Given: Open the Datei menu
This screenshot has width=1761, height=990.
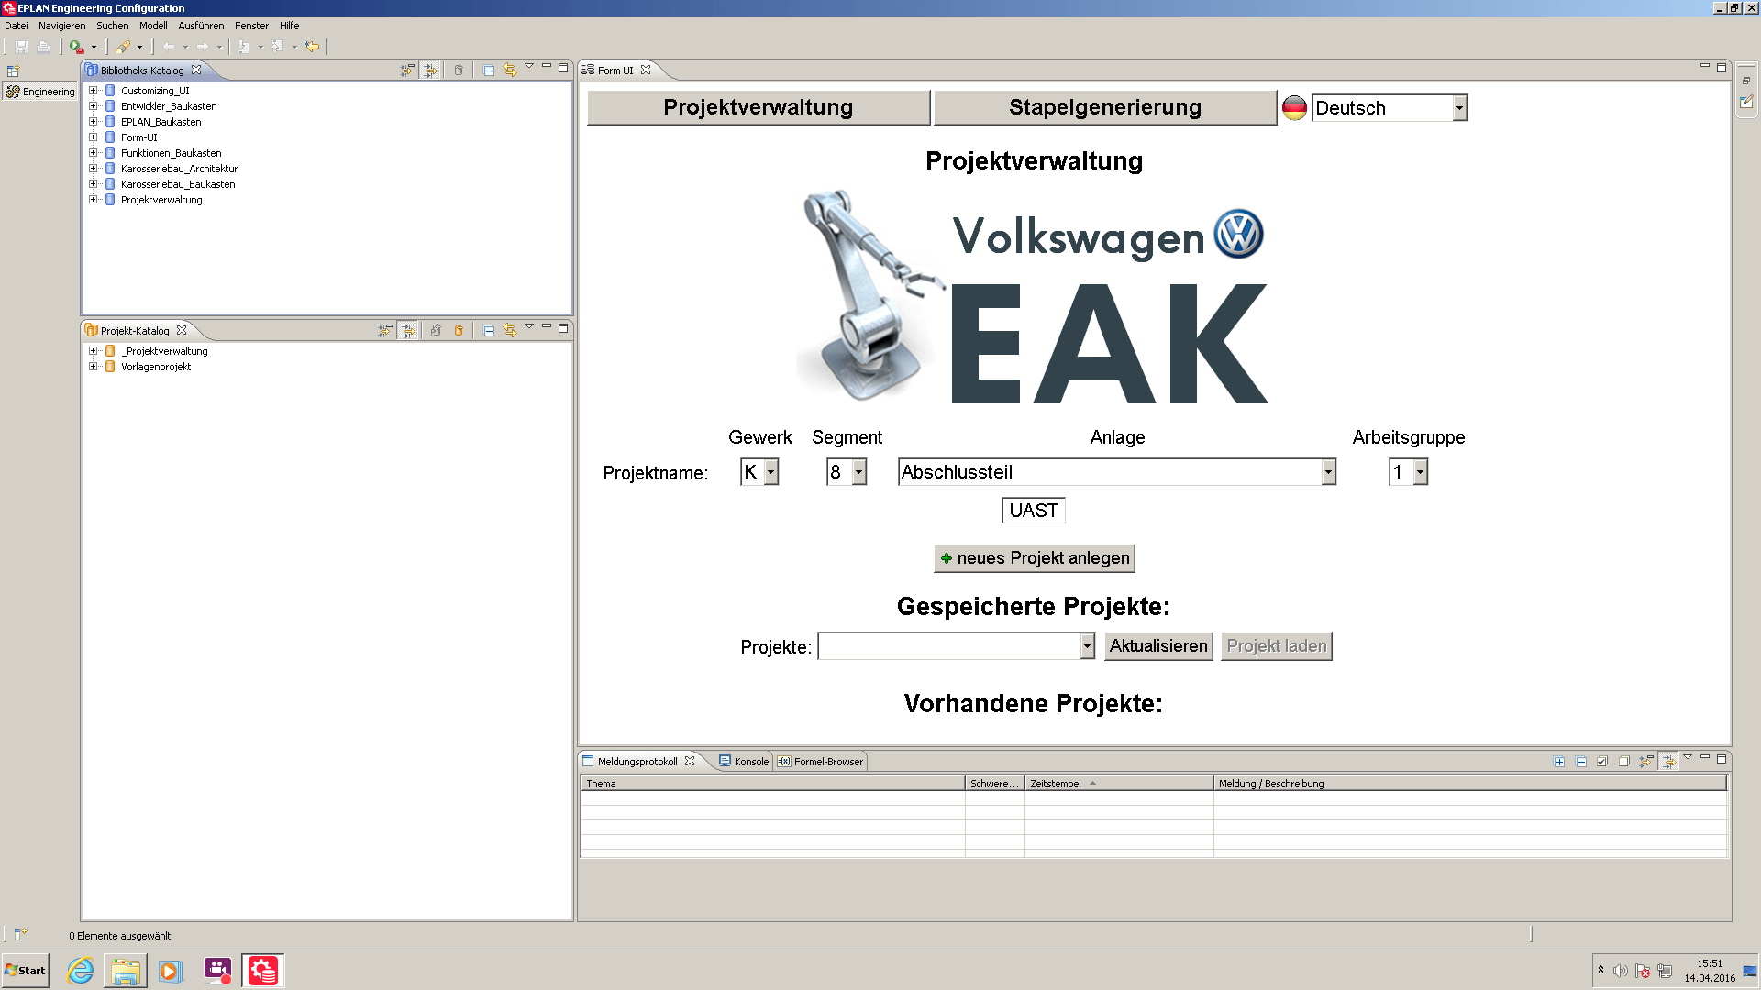Looking at the screenshot, I should coord(16,26).
